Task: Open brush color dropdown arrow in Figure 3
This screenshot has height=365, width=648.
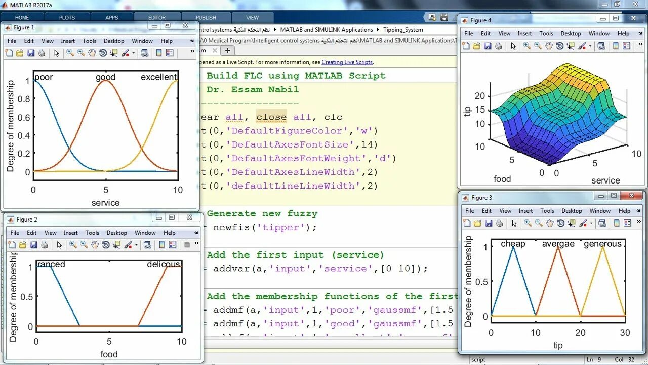Action: 591,224
